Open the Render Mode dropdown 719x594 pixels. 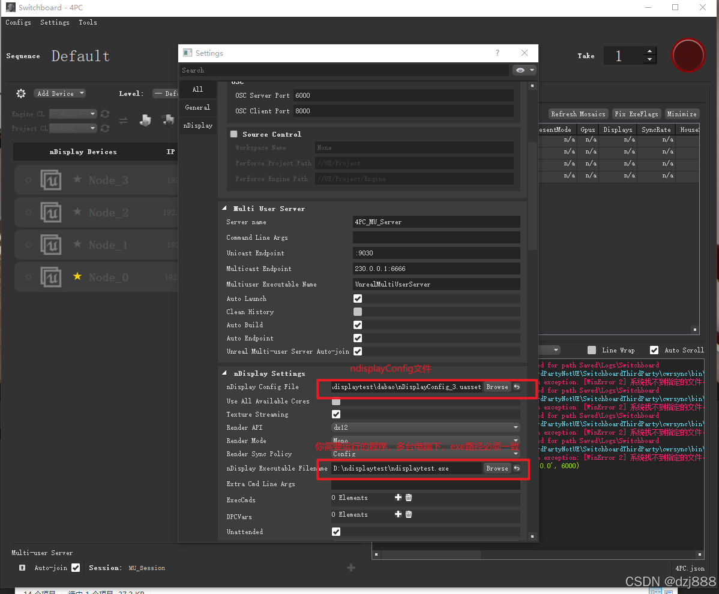(x=425, y=441)
